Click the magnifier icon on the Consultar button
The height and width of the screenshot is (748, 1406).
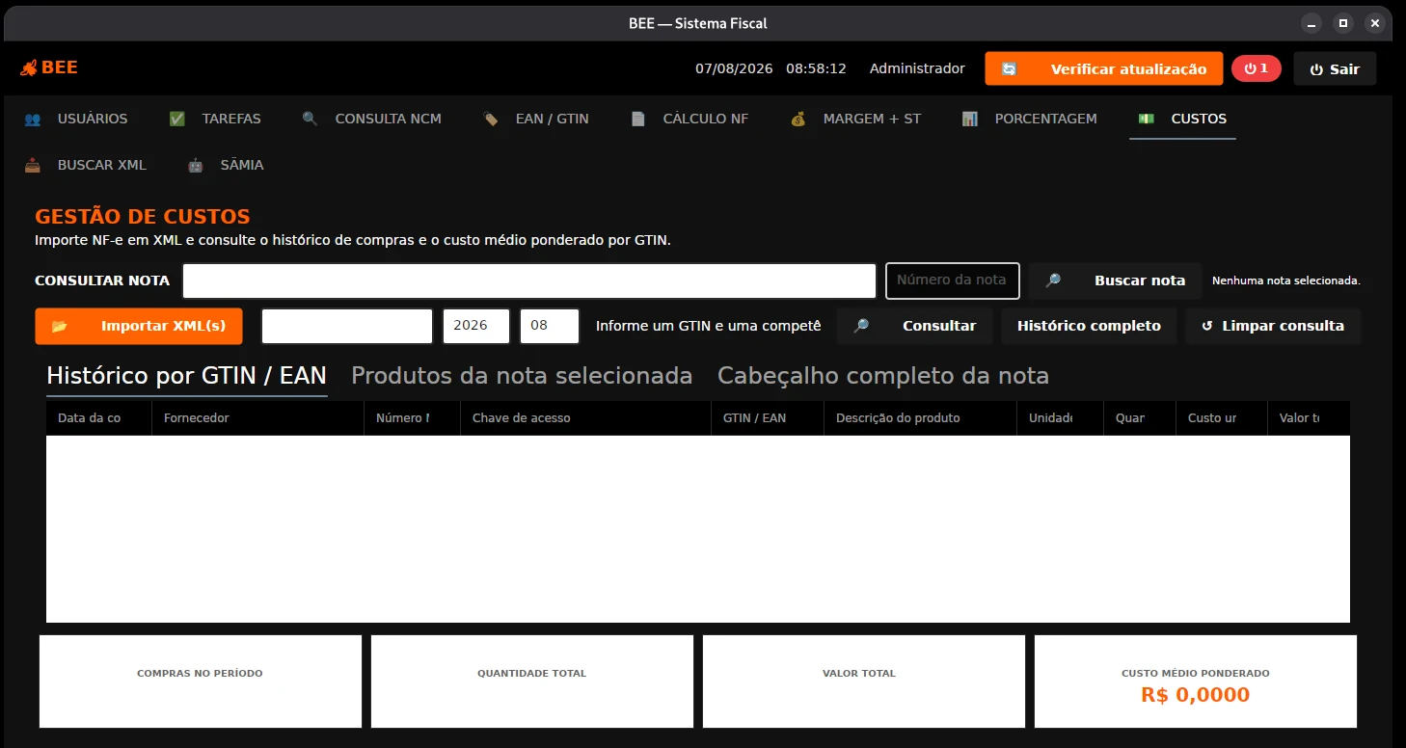pos(861,327)
